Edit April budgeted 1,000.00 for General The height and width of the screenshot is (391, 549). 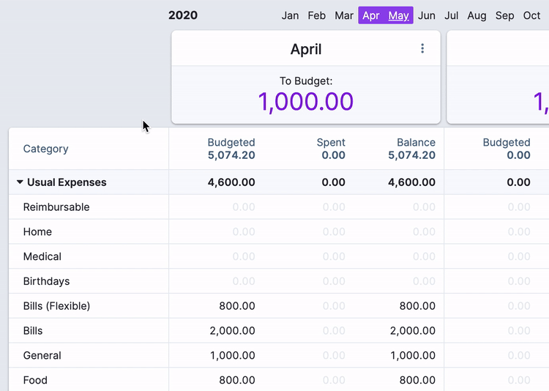coord(232,355)
